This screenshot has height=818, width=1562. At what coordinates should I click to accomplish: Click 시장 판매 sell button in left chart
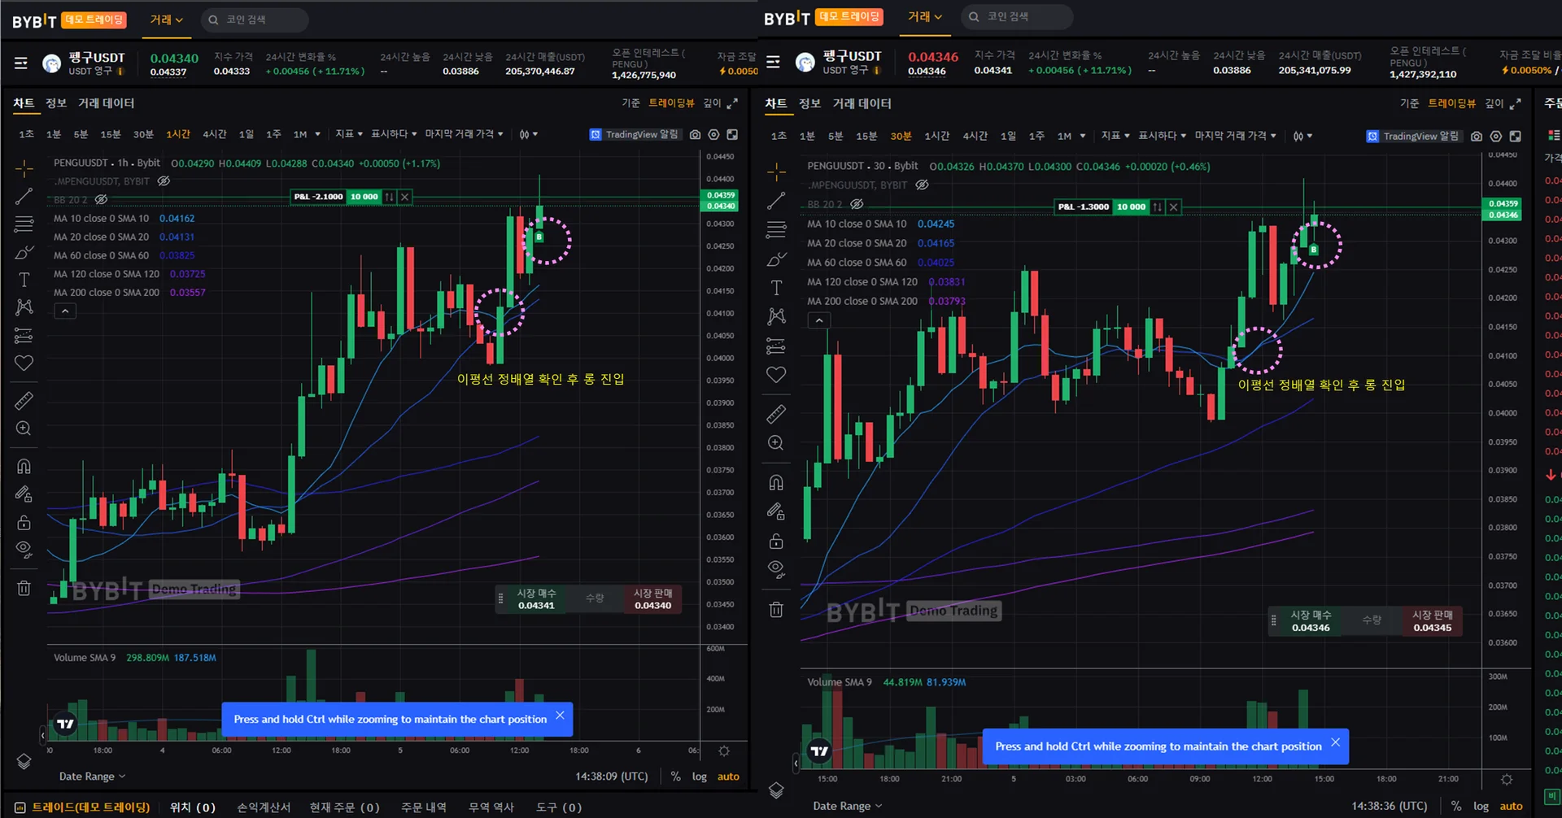tap(652, 599)
